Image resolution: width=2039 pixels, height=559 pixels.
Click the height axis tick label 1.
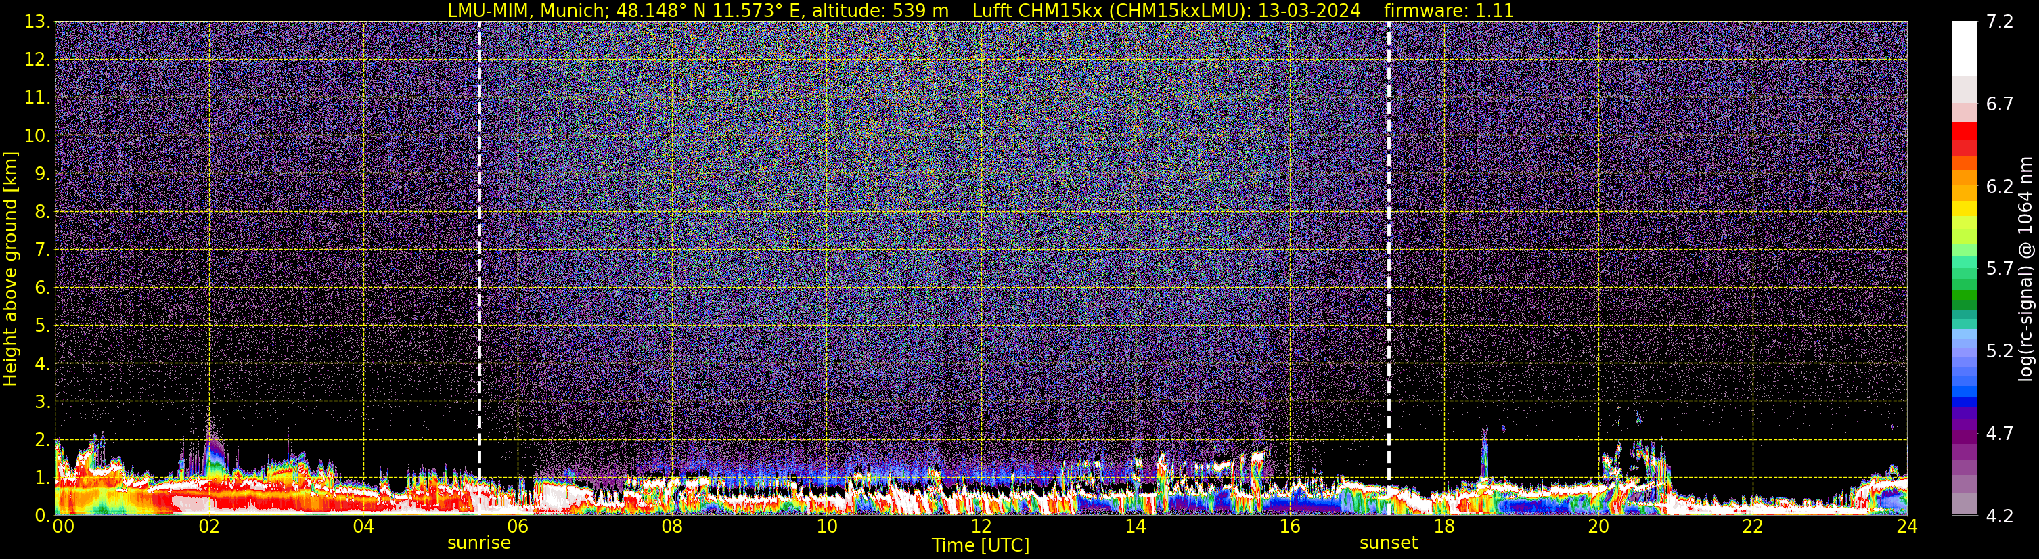[41, 477]
